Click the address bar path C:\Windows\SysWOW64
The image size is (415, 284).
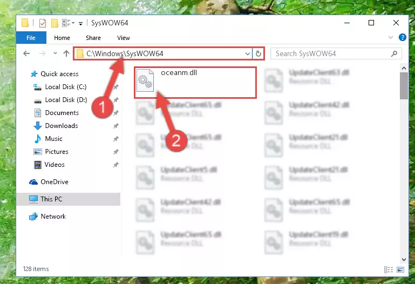[125, 54]
